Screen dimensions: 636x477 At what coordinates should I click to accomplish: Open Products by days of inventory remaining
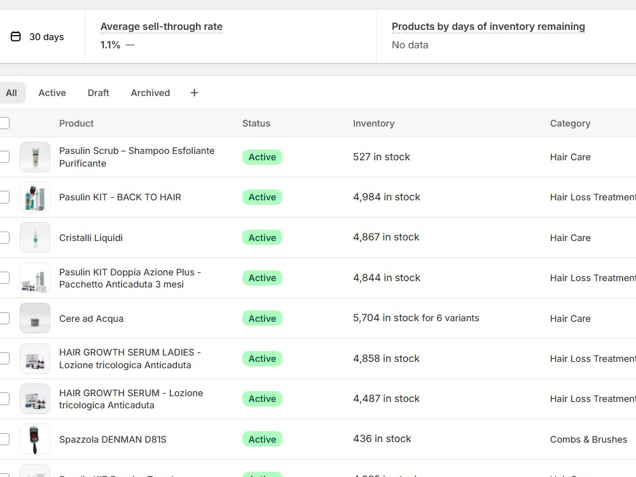(488, 26)
